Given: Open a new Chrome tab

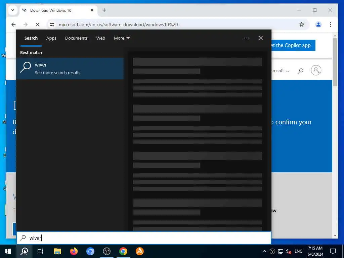Looking at the screenshot, I should pos(104,10).
